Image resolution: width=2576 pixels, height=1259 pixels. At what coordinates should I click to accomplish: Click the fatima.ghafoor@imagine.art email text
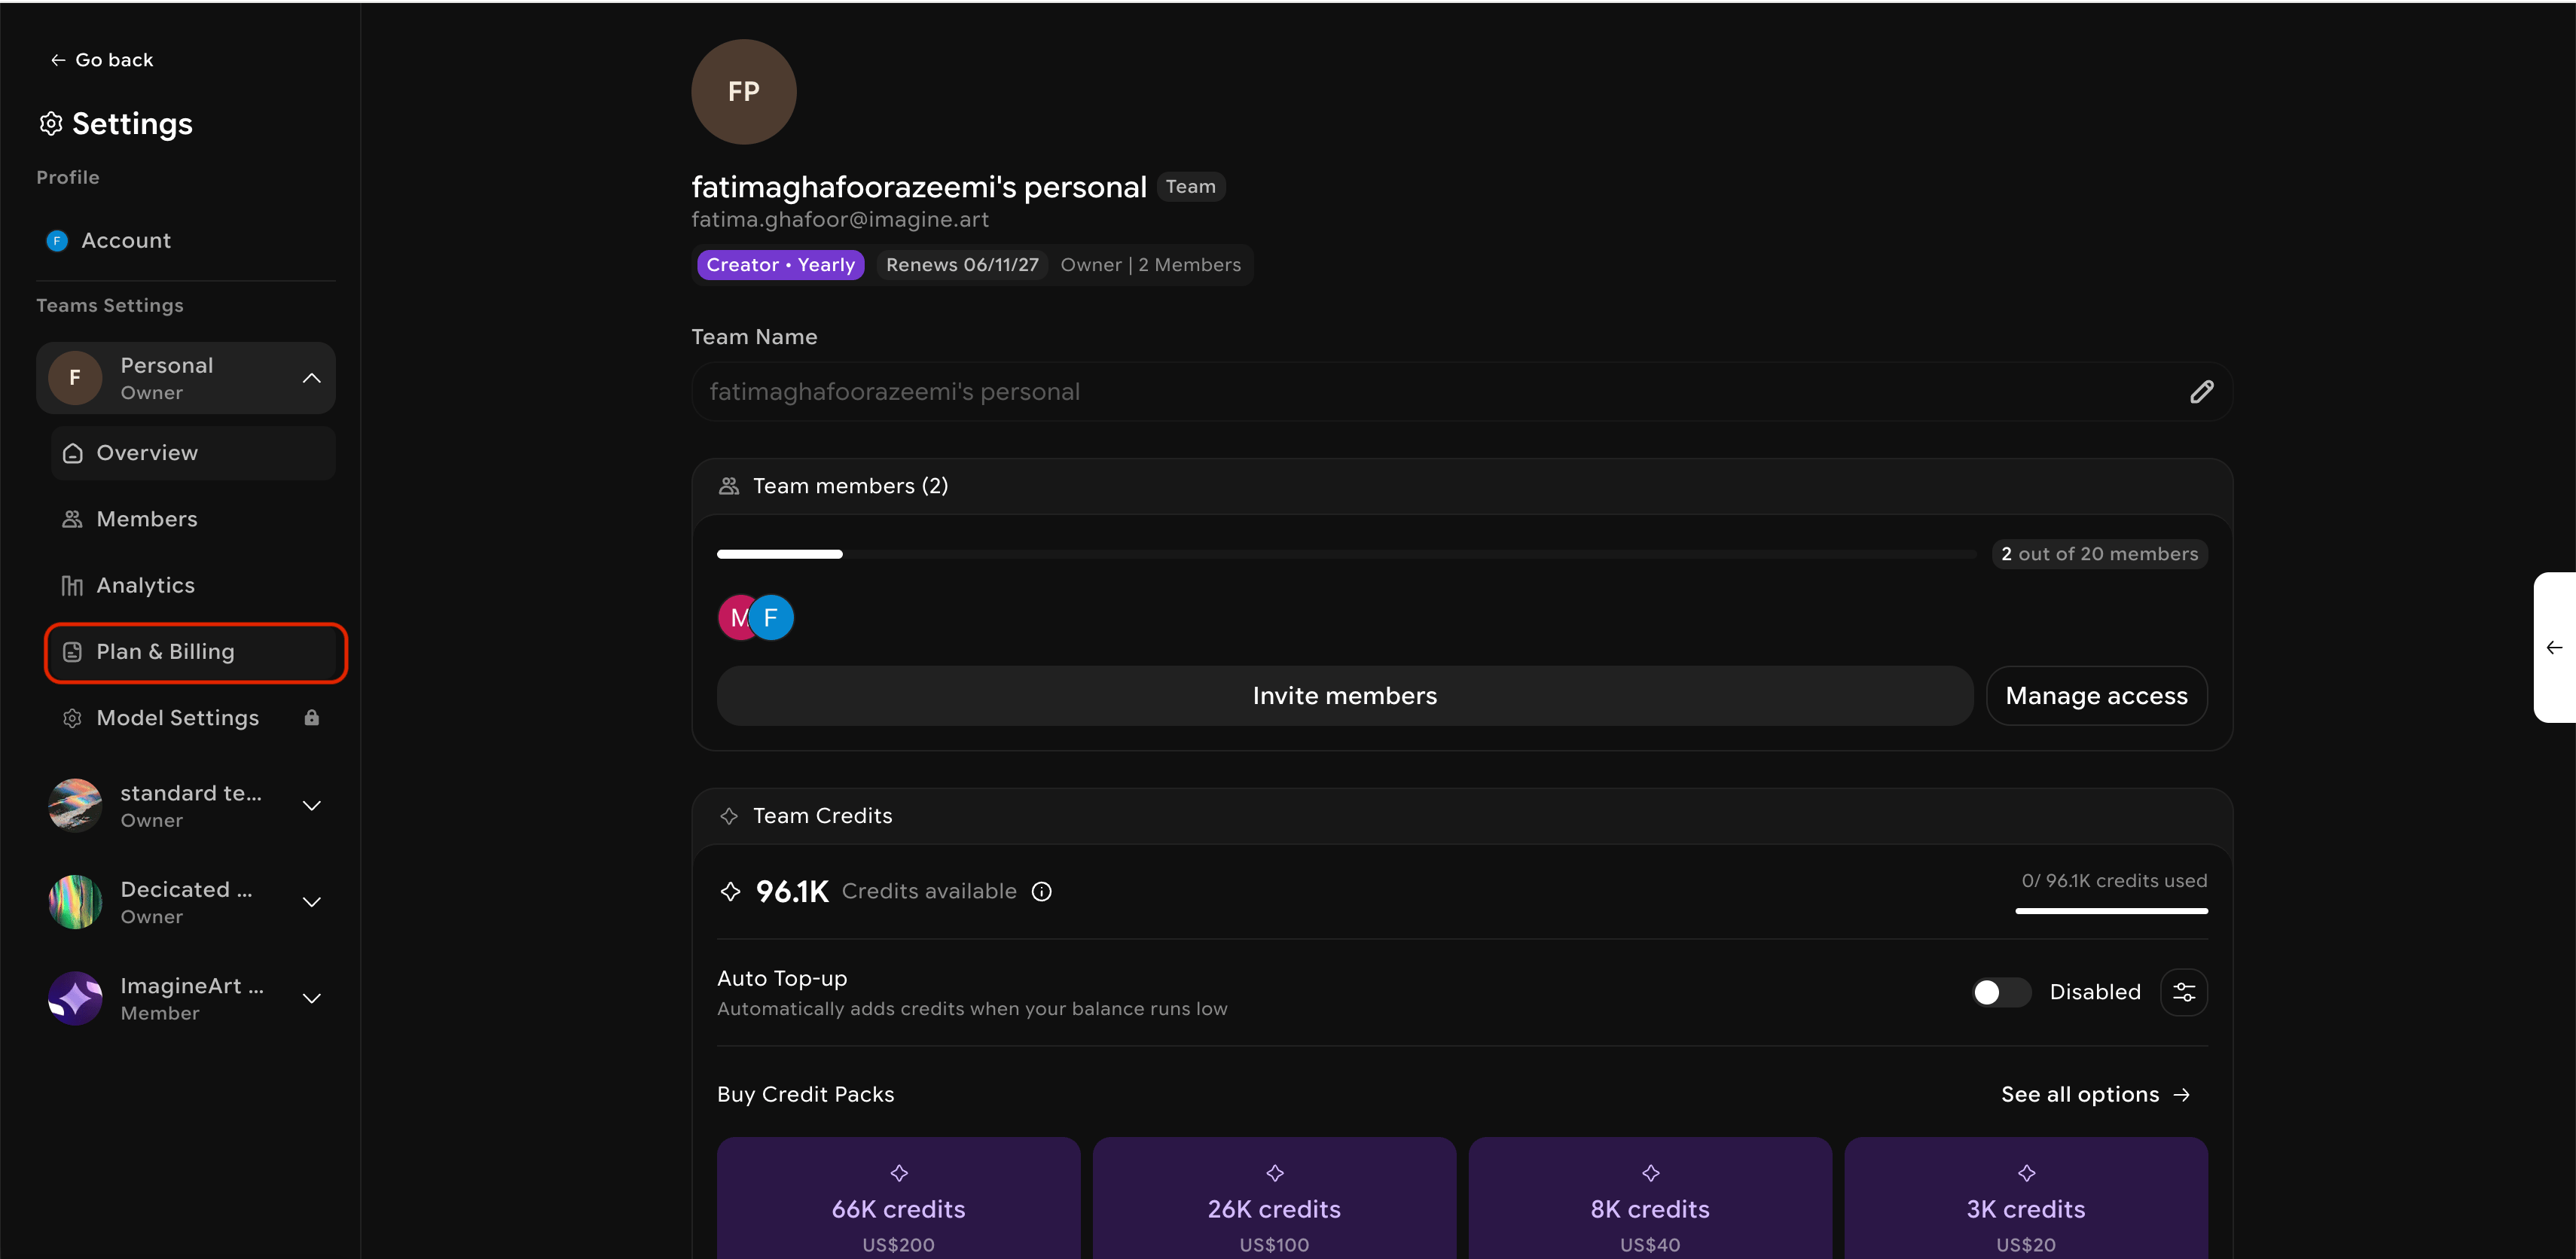click(840, 220)
